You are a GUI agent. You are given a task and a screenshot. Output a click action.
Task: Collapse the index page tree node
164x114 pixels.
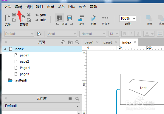coord(5,49)
